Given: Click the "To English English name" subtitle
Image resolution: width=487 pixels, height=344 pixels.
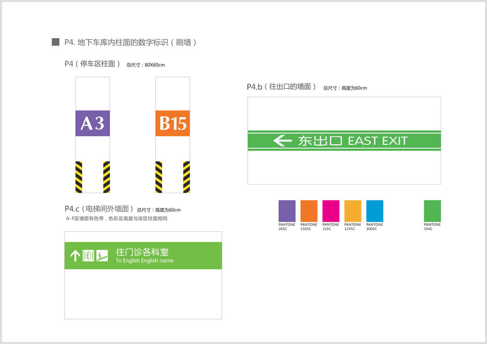Looking at the screenshot, I should click(144, 261).
